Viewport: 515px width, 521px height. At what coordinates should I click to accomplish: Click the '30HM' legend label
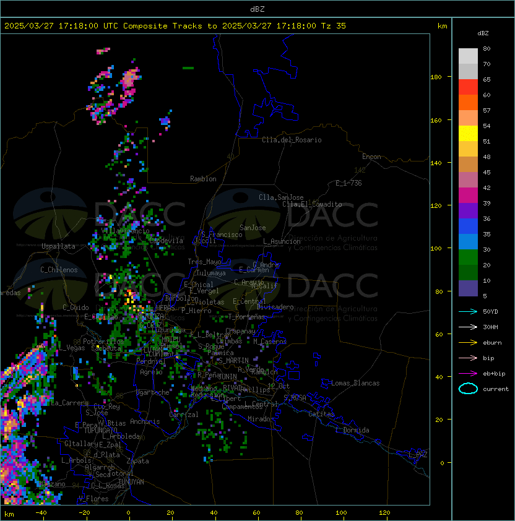coord(490,327)
